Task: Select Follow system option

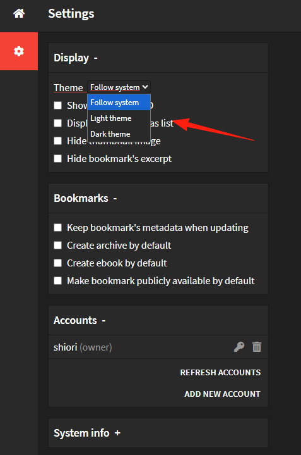Action: [x=119, y=103]
